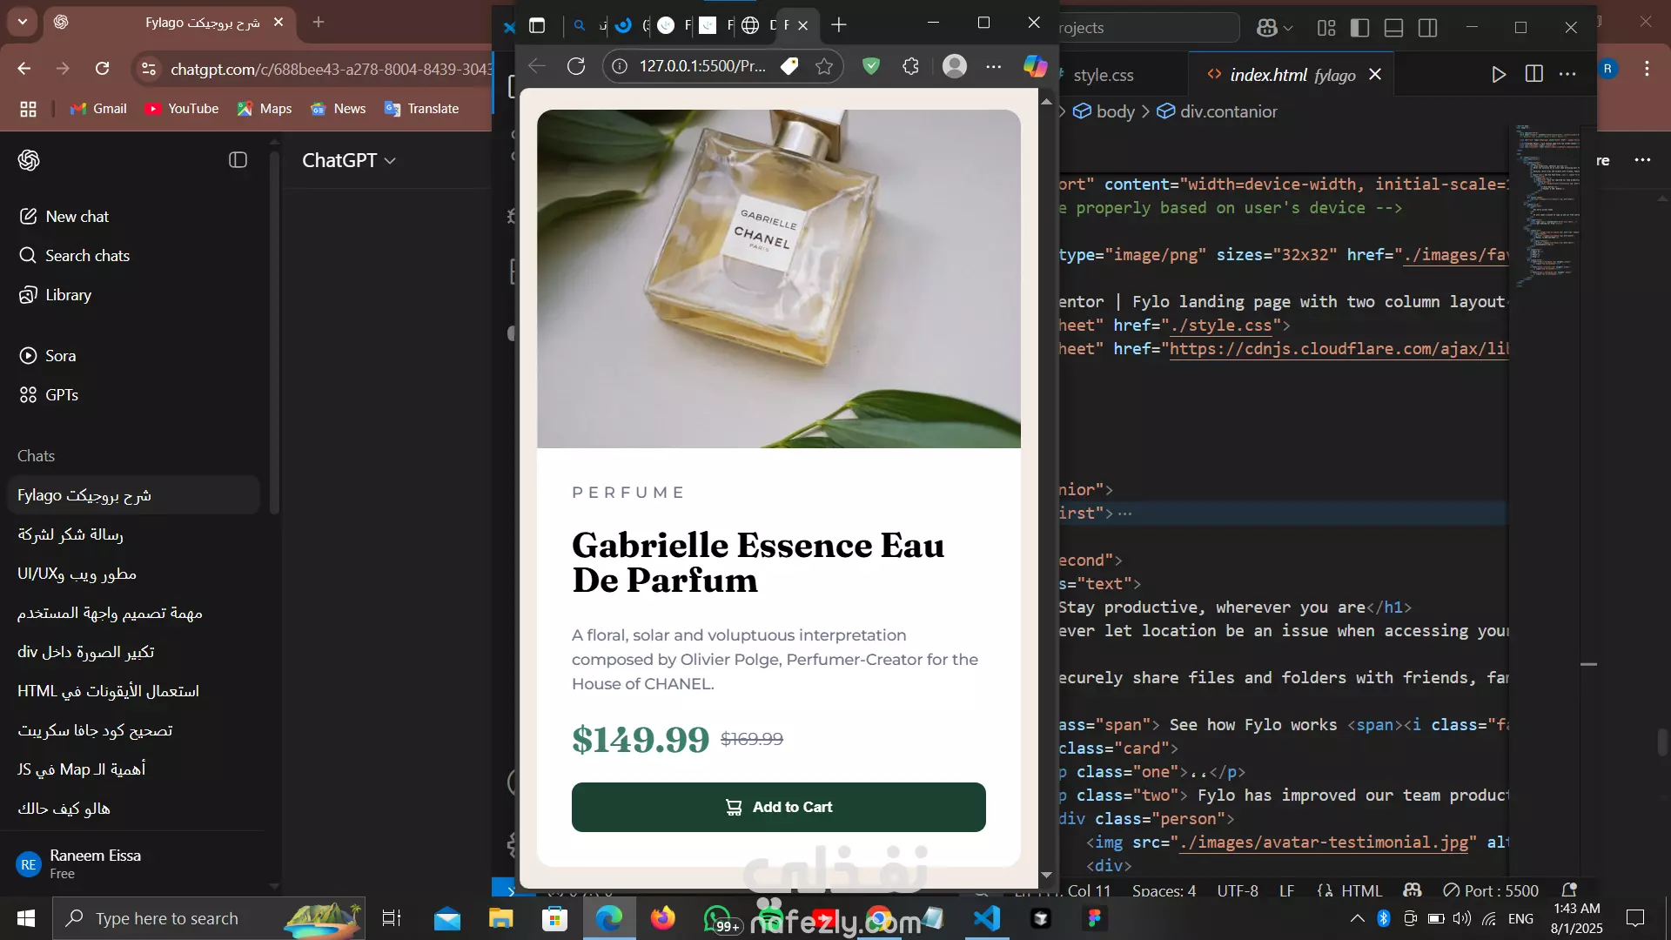Screen dimensions: 1671x940
Task: Open the Chrome tab search dropdown arrow
Action: (23, 22)
